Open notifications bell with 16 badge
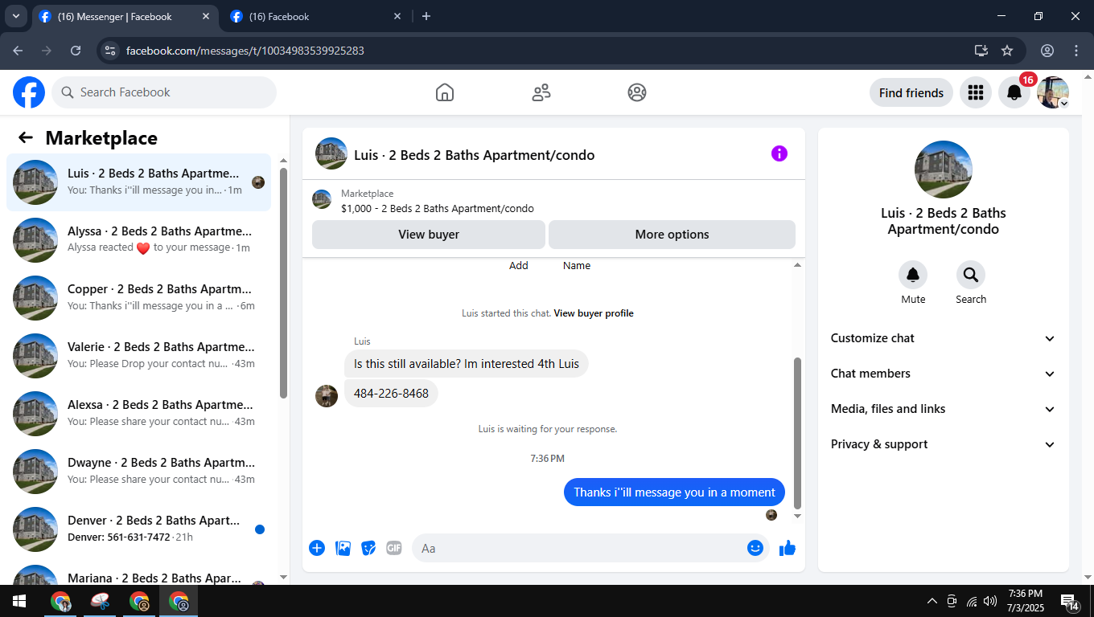Screen dimensions: 1094x617 point(1014,92)
